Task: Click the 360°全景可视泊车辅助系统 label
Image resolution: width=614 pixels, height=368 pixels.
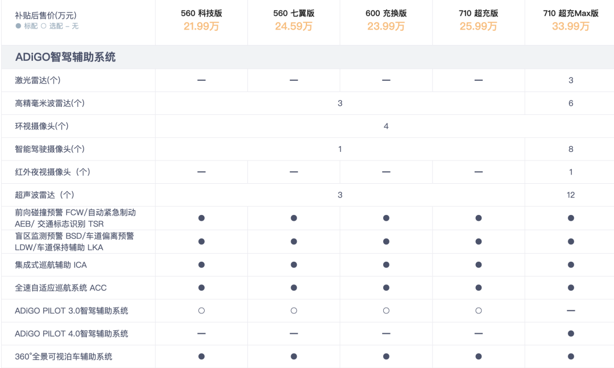Action: (x=64, y=357)
